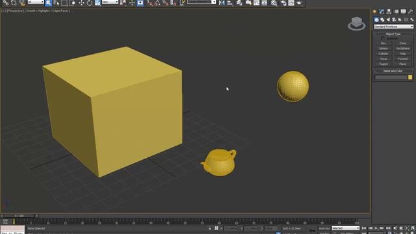Open Curve Editor icon
416x234 pixels.
pyautogui.click(x=256, y=3)
